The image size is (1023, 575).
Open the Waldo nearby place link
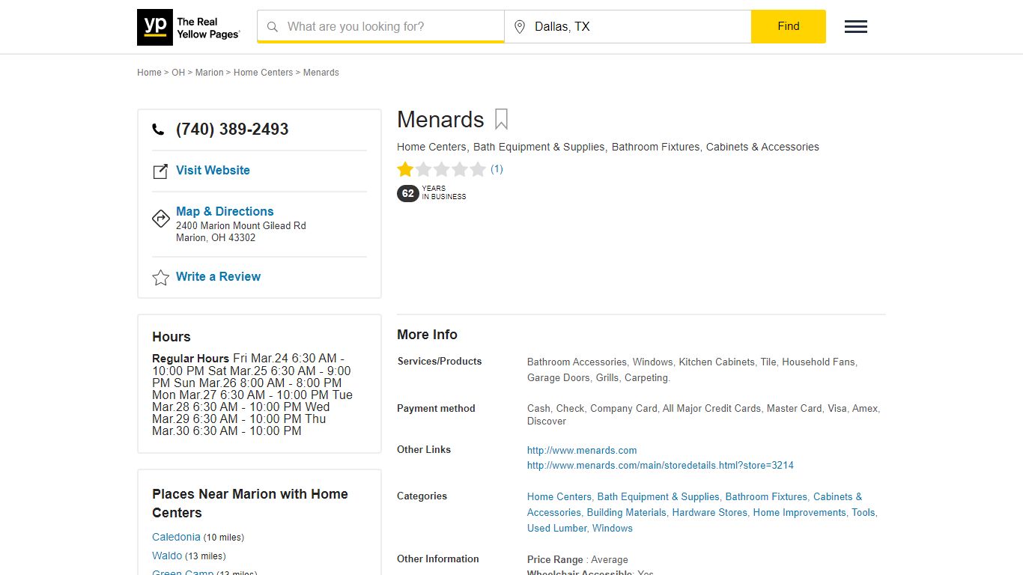[167, 556]
